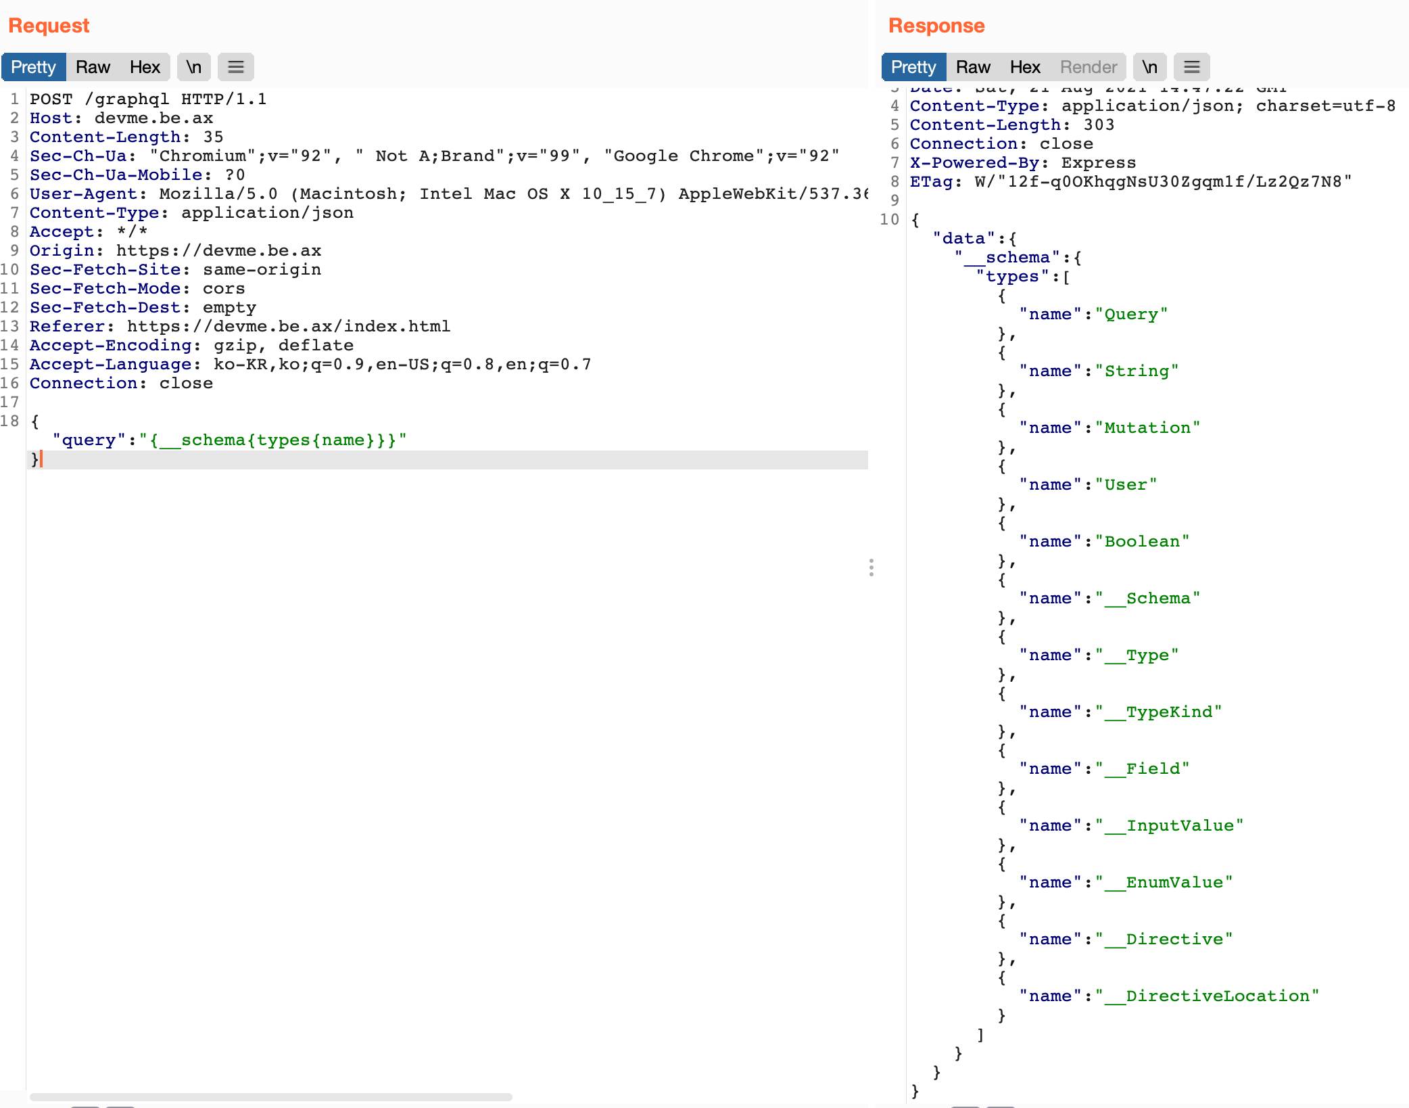Switch Request view to Raw tab
Viewport: 1409px width, 1108px height.
tap(93, 67)
